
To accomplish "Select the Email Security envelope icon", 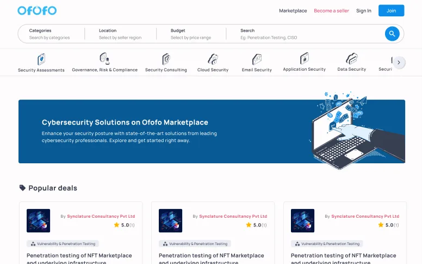I will tap(257, 59).
